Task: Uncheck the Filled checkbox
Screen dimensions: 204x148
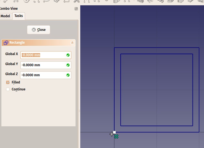Action: click(x=8, y=82)
